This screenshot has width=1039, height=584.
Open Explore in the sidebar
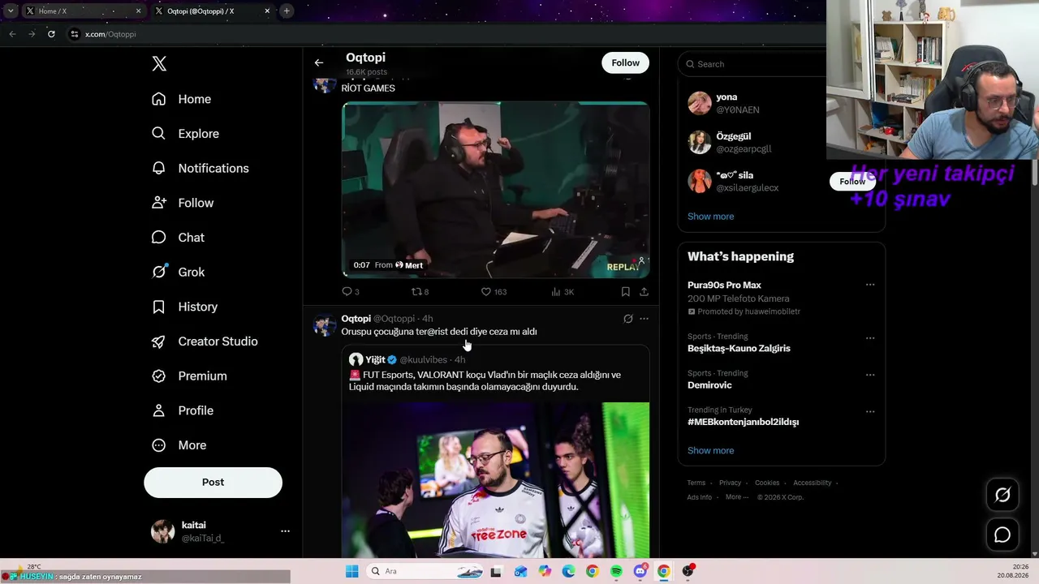click(x=186, y=134)
